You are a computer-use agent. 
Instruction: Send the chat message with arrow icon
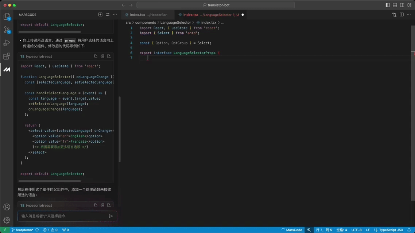111,216
